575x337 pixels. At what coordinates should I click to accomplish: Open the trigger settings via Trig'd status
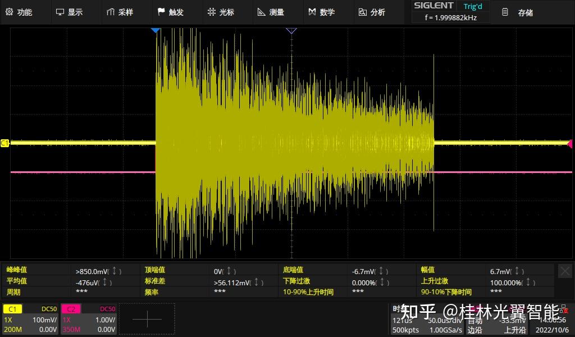(473, 6)
